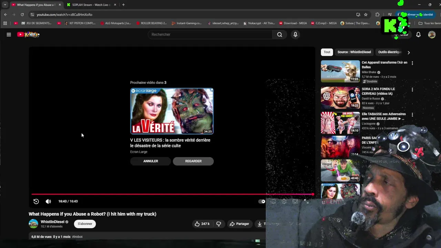Start voice search with the microphone icon
Screen dimensions: 441x248
point(295,34)
